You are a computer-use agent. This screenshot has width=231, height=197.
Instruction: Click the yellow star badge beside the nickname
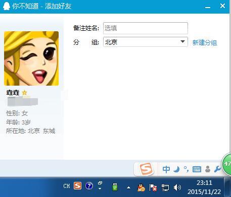(25, 93)
